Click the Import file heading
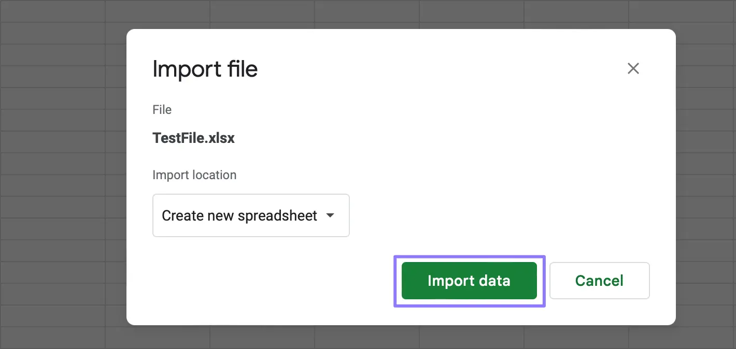This screenshot has width=736, height=349. tap(205, 69)
